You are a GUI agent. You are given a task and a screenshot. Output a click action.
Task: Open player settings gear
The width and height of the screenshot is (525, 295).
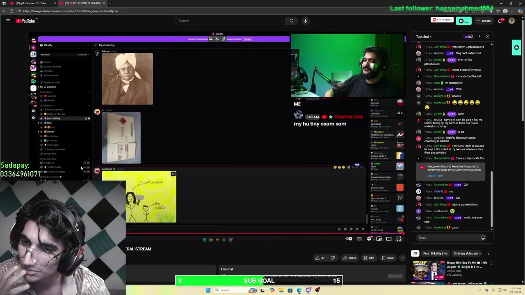point(369,239)
